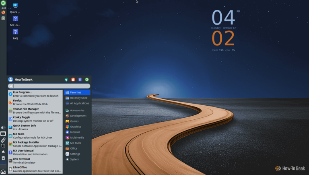Click the menu header green logout icon
Image resolution: width=309 pixels, height=175 pixels.
87,79
